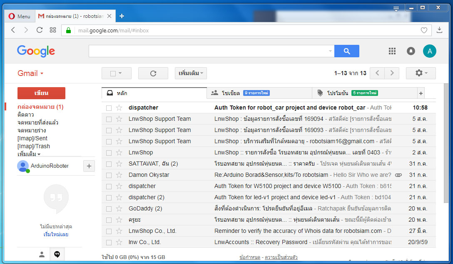
Task: Expand the sidebar เพิ่มเติม labels list
Action: tap(29, 154)
